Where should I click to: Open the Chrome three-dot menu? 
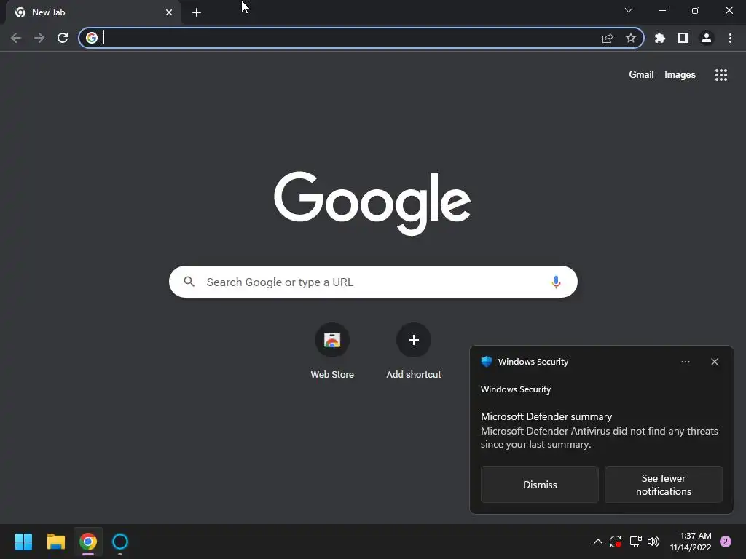tap(730, 38)
